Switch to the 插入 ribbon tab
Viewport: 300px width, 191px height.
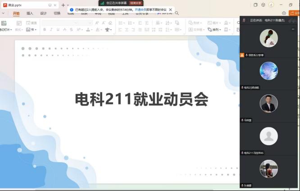click(30, 14)
